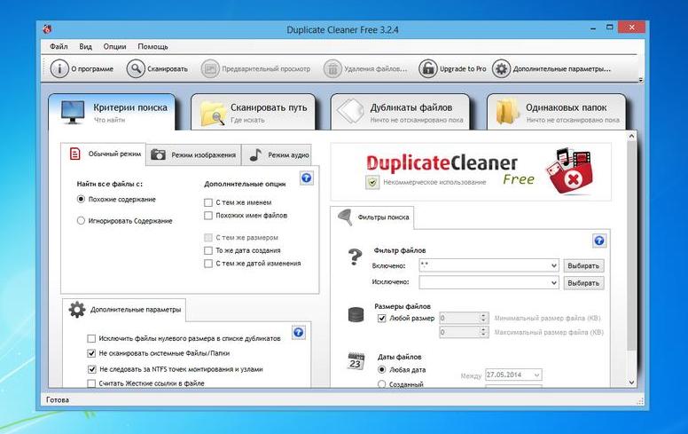Enable the С тем же датой изменения checkbox
The height and width of the screenshot is (434, 688).
click(x=208, y=264)
